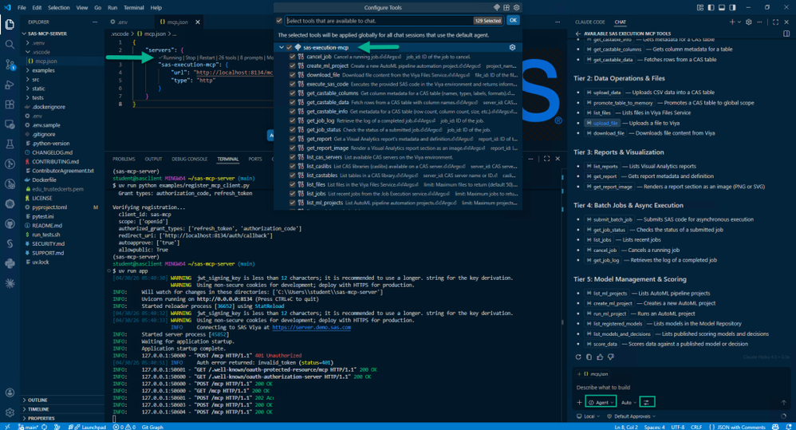Add context with plus icon in chat input
This screenshot has height=430, width=796.
point(579,403)
